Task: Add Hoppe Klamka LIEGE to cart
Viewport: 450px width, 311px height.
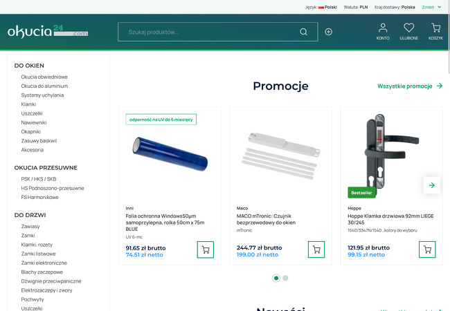Action: point(427,249)
